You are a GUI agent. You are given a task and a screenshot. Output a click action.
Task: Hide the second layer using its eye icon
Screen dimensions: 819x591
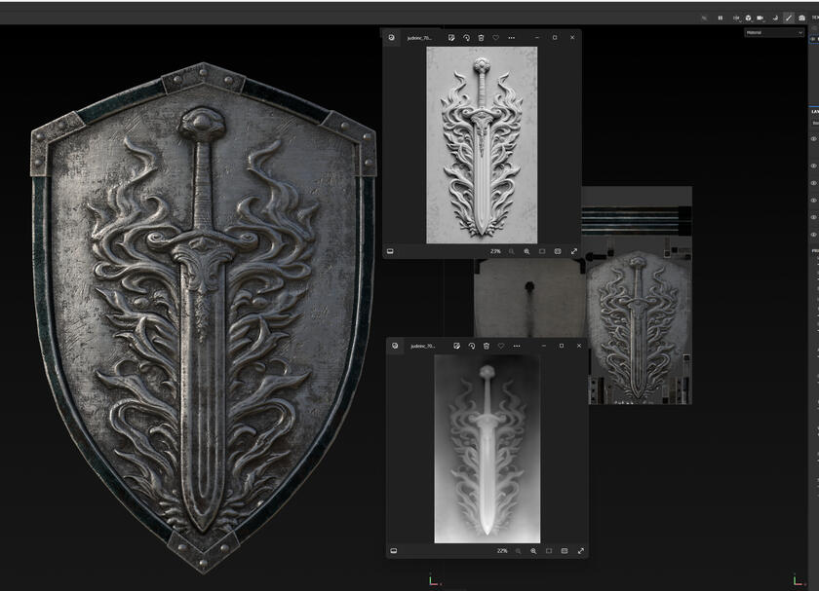(x=814, y=166)
